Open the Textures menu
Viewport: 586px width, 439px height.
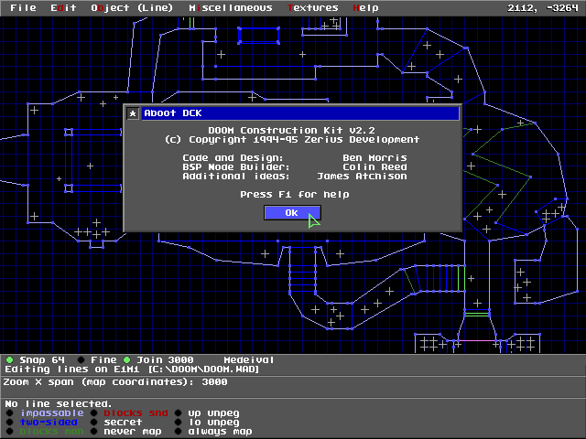tap(313, 8)
